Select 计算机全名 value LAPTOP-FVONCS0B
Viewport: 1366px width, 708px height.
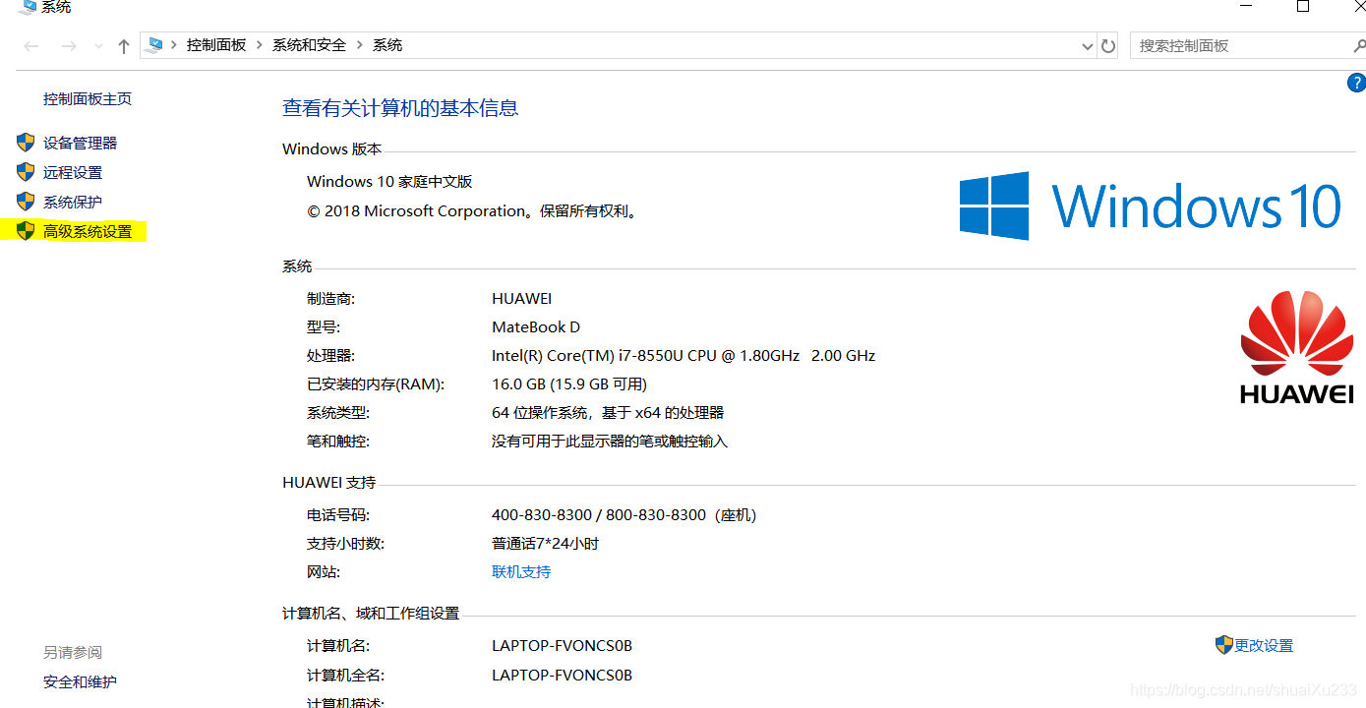pos(562,676)
